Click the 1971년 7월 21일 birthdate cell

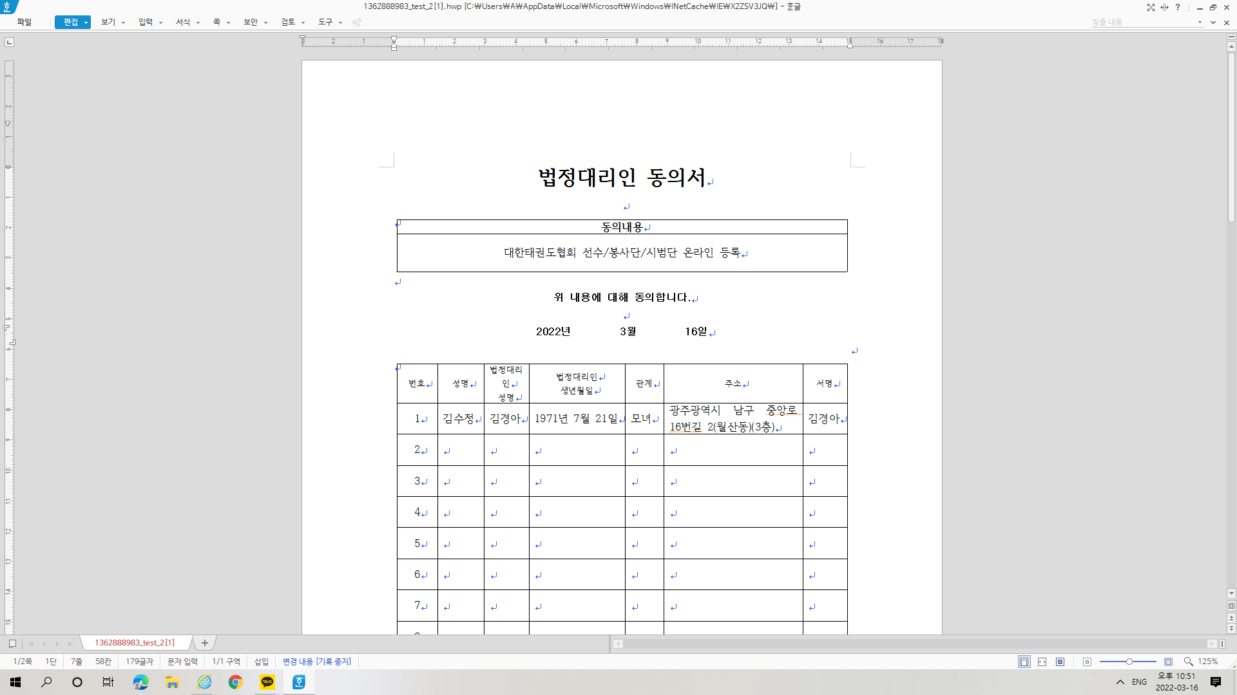click(x=576, y=419)
